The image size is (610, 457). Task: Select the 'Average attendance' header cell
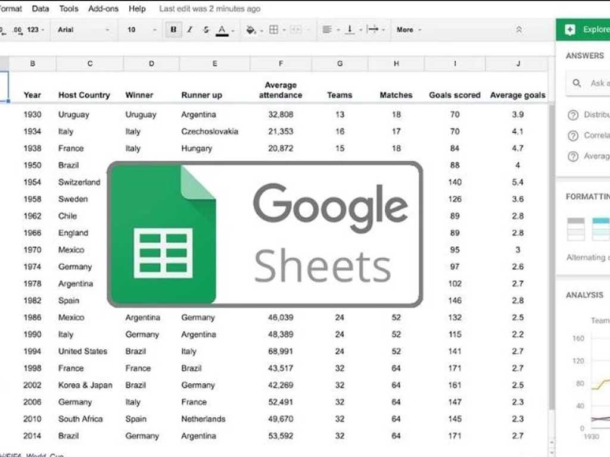click(281, 90)
